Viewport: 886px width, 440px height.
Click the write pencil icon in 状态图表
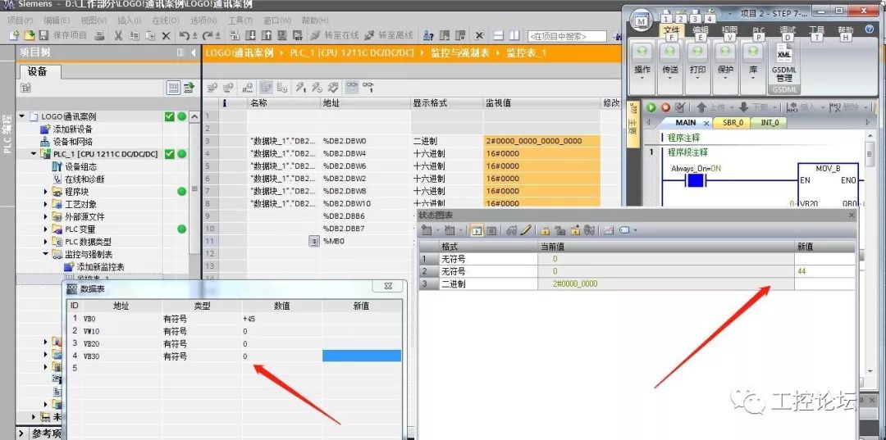[526, 230]
